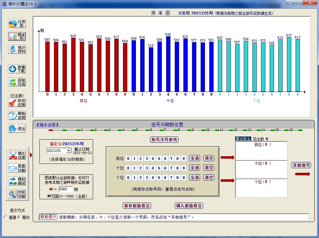Switch to 复盘功能 tab

tap(17, 168)
